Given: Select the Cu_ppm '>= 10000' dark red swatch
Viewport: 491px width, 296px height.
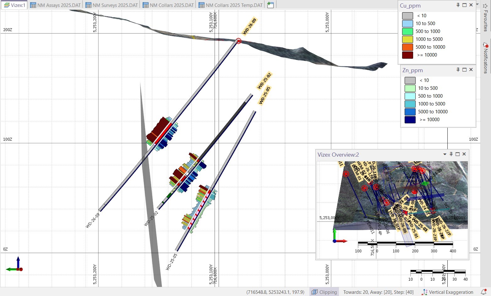Looking at the screenshot, I should (407, 55).
